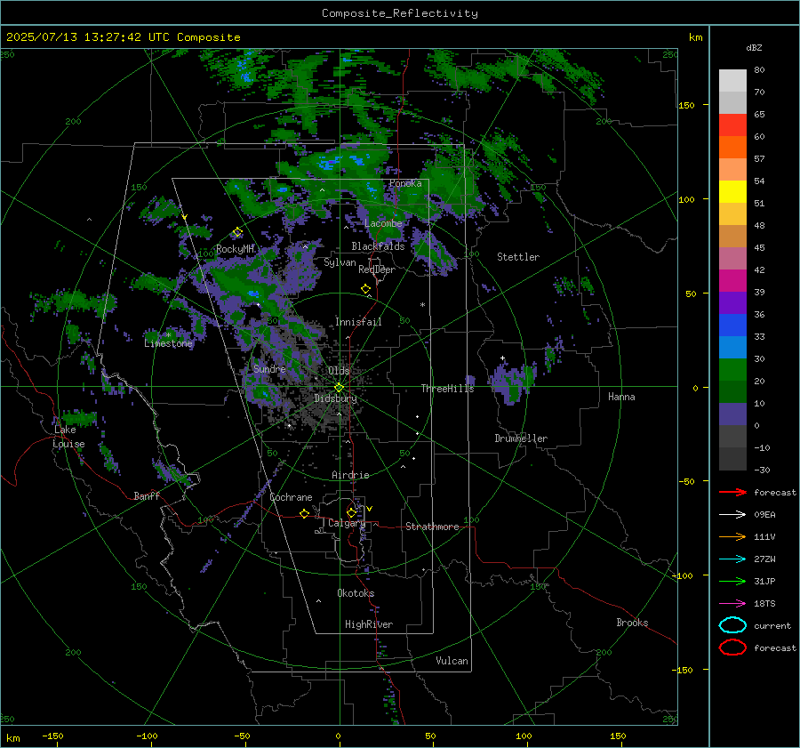Click the Drumheller city label
800x748 pixels.
click(521, 438)
